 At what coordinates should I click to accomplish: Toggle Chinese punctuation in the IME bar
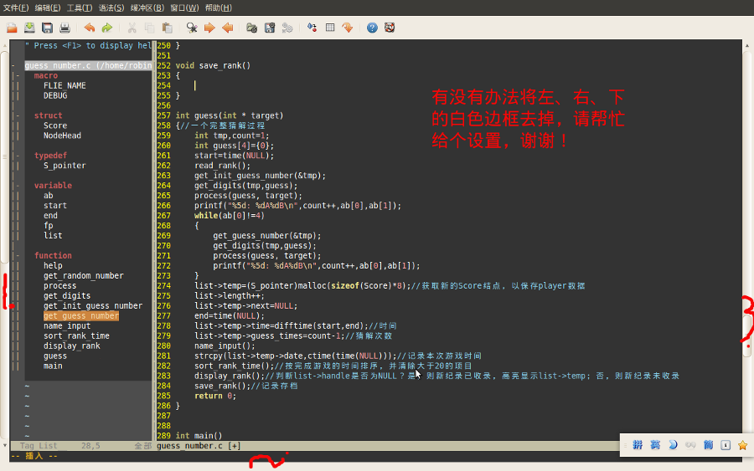[690, 445]
